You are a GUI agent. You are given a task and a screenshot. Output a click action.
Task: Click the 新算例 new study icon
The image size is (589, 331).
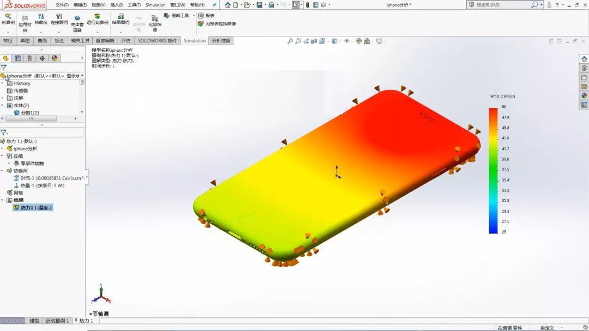tap(8, 16)
